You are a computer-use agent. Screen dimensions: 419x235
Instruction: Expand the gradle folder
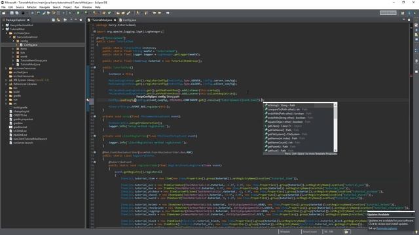pyautogui.click(x=7, y=96)
